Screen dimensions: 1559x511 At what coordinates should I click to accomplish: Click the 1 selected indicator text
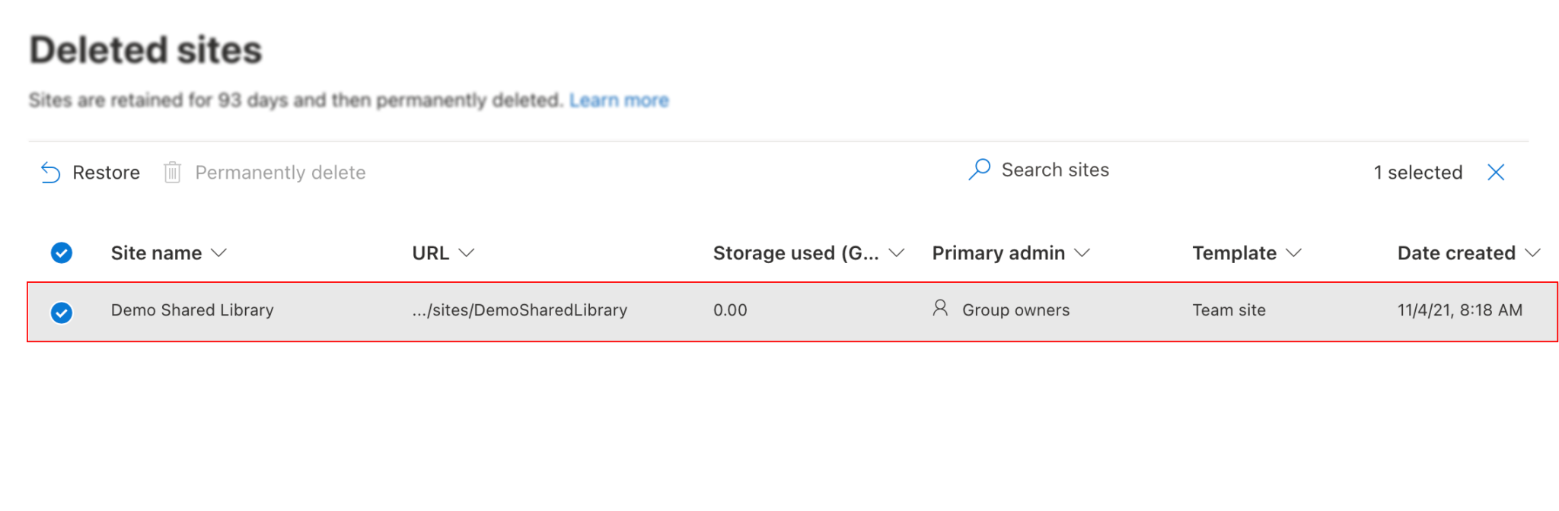[x=1417, y=173]
